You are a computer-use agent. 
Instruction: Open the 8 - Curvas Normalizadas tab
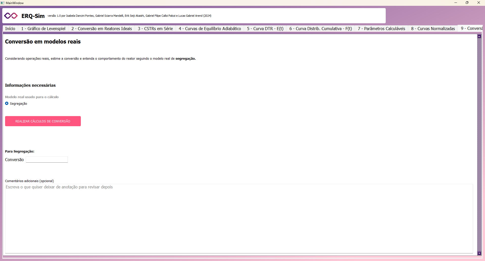(433, 29)
